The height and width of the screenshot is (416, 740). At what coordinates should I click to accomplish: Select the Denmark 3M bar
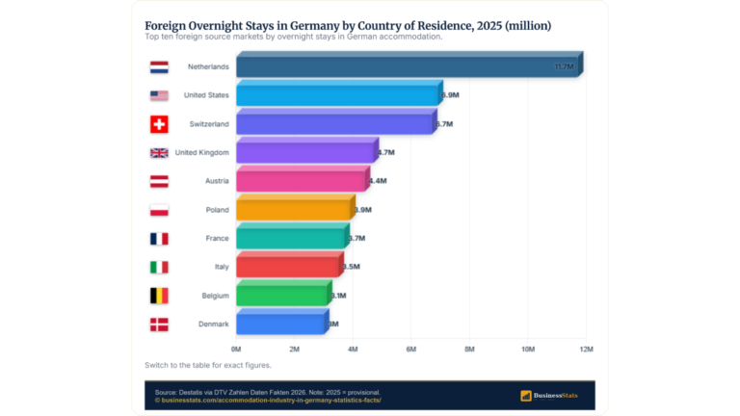(x=282, y=322)
